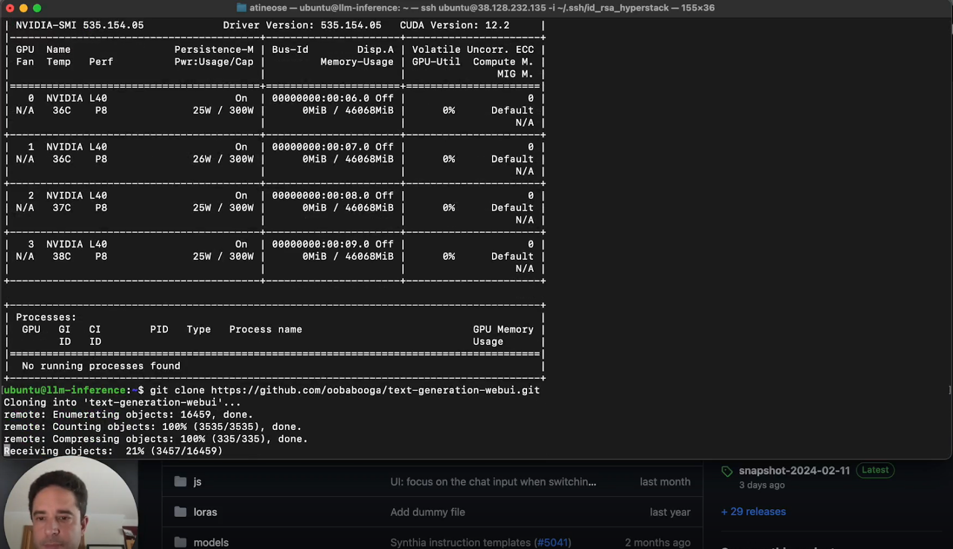This screenshot has height=549, width=953.
Task: Minimize the terminal with the yellow button
Action: tap(23, 8)
